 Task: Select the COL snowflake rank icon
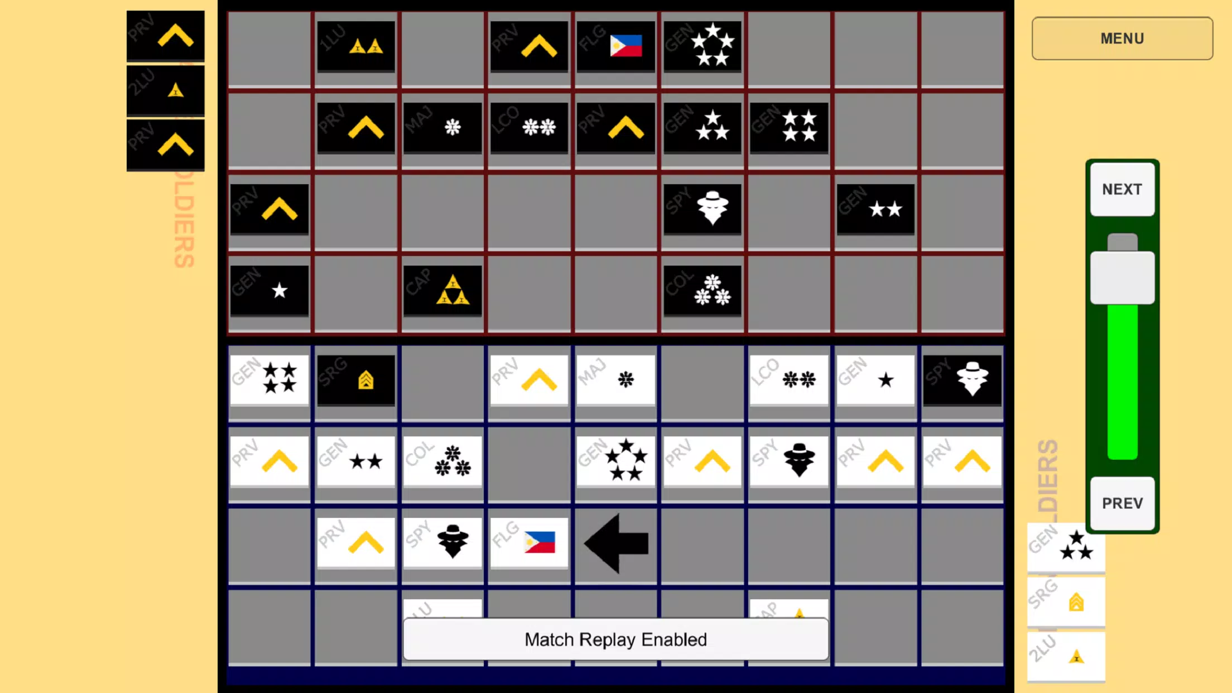[x=442, y=462]
